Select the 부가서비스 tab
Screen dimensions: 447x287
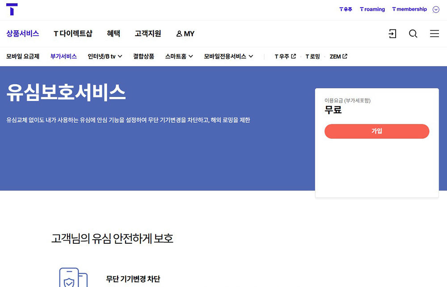pos(63,57)
